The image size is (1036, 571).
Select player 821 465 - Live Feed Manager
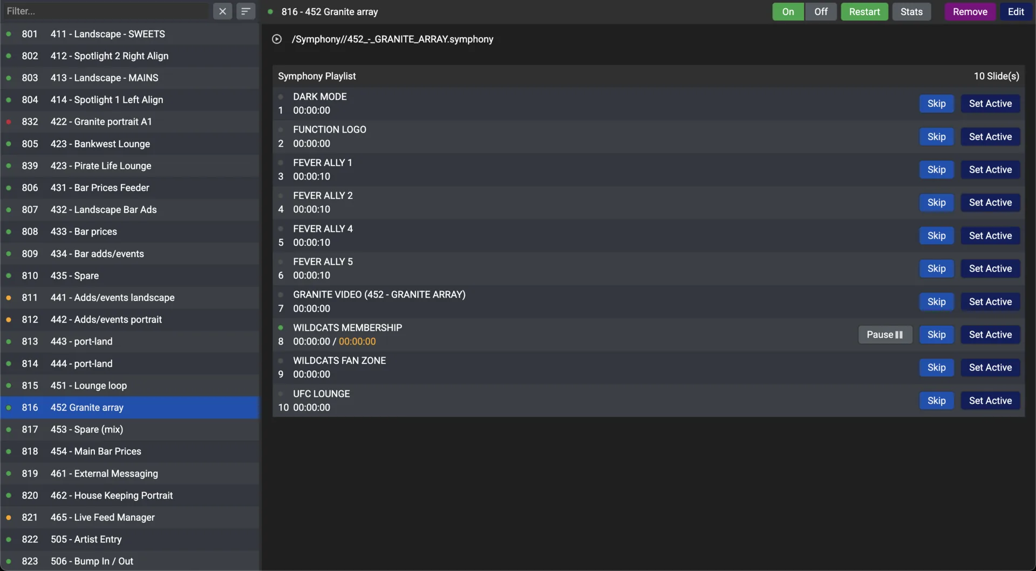click(130, 517)
